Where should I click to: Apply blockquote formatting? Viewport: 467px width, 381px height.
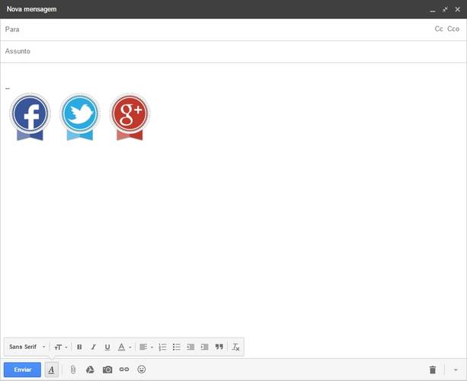point(219,347)
